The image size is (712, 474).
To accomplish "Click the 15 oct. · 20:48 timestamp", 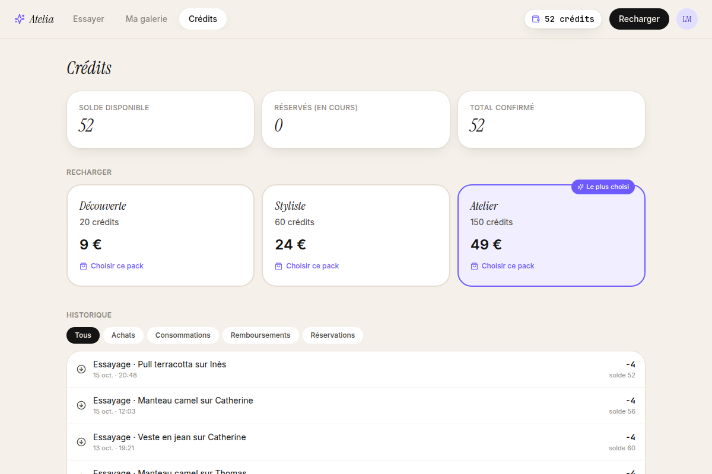I will [115, 375].
